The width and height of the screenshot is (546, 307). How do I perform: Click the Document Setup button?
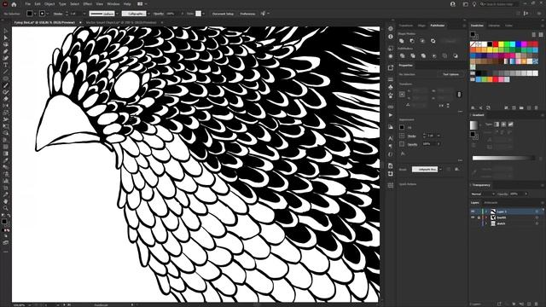pyautogui.click(x=223, y=14)
